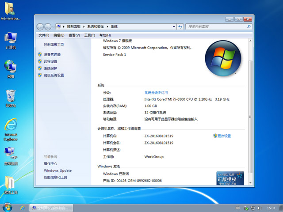283x212 pixels.
Task: Click the volume speaker tray icon
Action: pyautogui.click(x=260, y=208)
